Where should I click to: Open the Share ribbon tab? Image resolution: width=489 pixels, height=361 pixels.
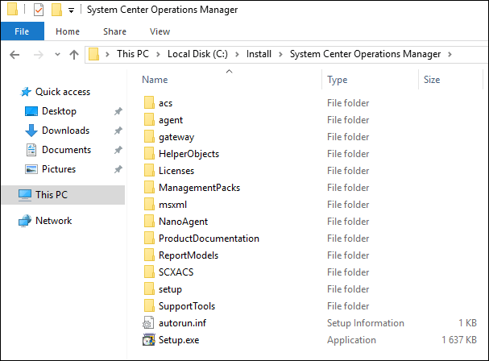(114, 31)
